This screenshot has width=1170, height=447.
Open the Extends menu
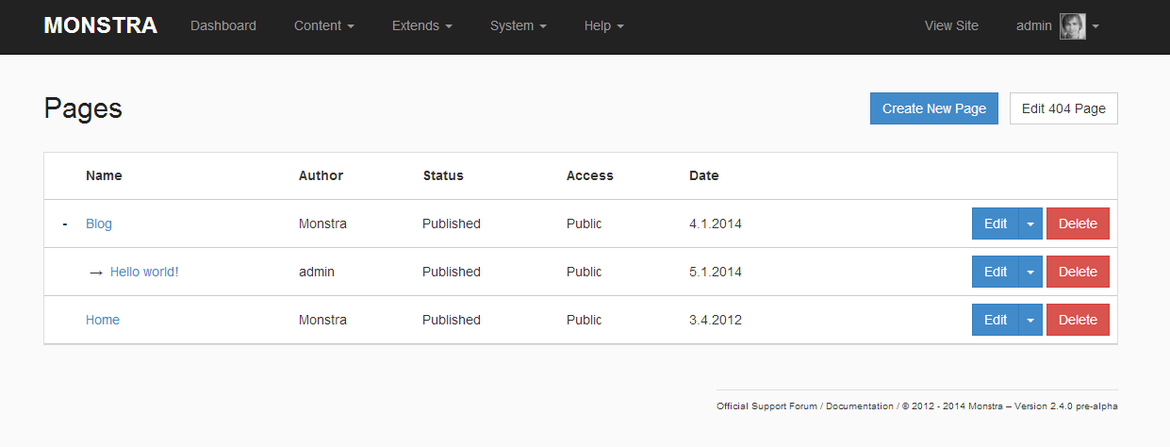pos(421,26)
